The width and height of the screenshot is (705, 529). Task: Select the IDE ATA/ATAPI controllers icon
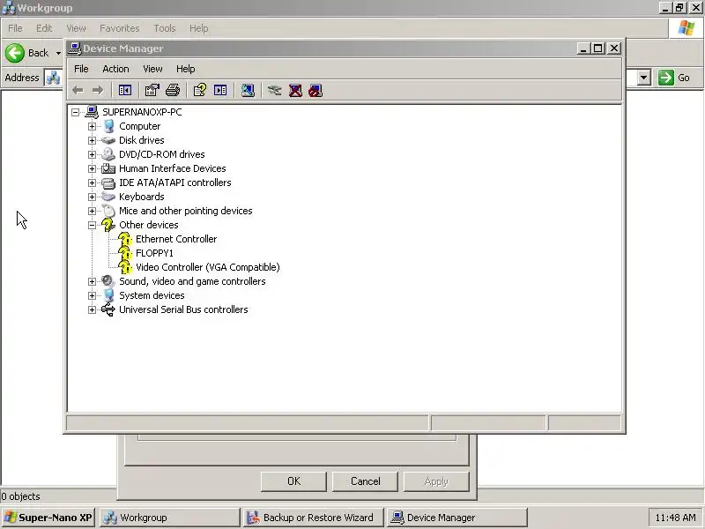pos(108,183)
